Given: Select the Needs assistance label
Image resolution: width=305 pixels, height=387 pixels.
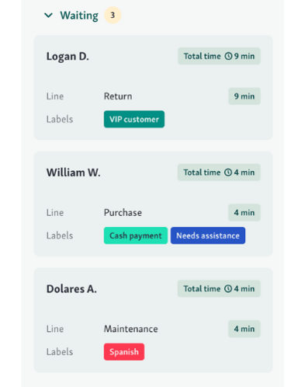Looking at the screenshot, I should pyautogui.click(x=208, y=235).
